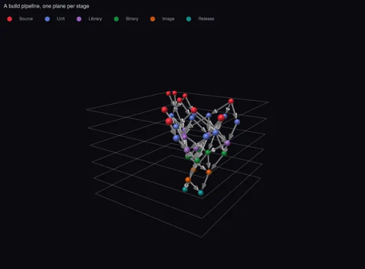Click the teal Release legend dot

coord(189,19)
